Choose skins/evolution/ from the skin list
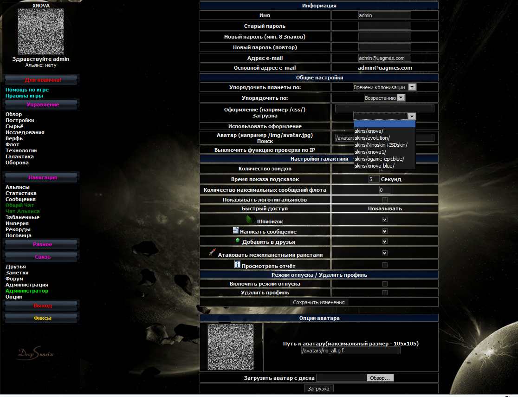 point(384,138)
